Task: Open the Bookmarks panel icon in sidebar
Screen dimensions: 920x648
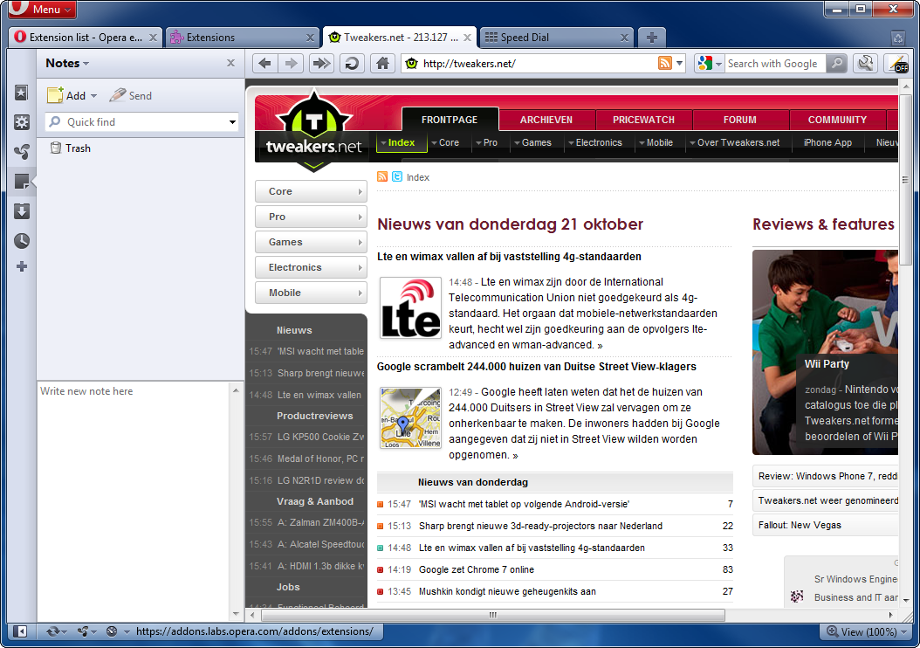Action: tap(22, 93)
